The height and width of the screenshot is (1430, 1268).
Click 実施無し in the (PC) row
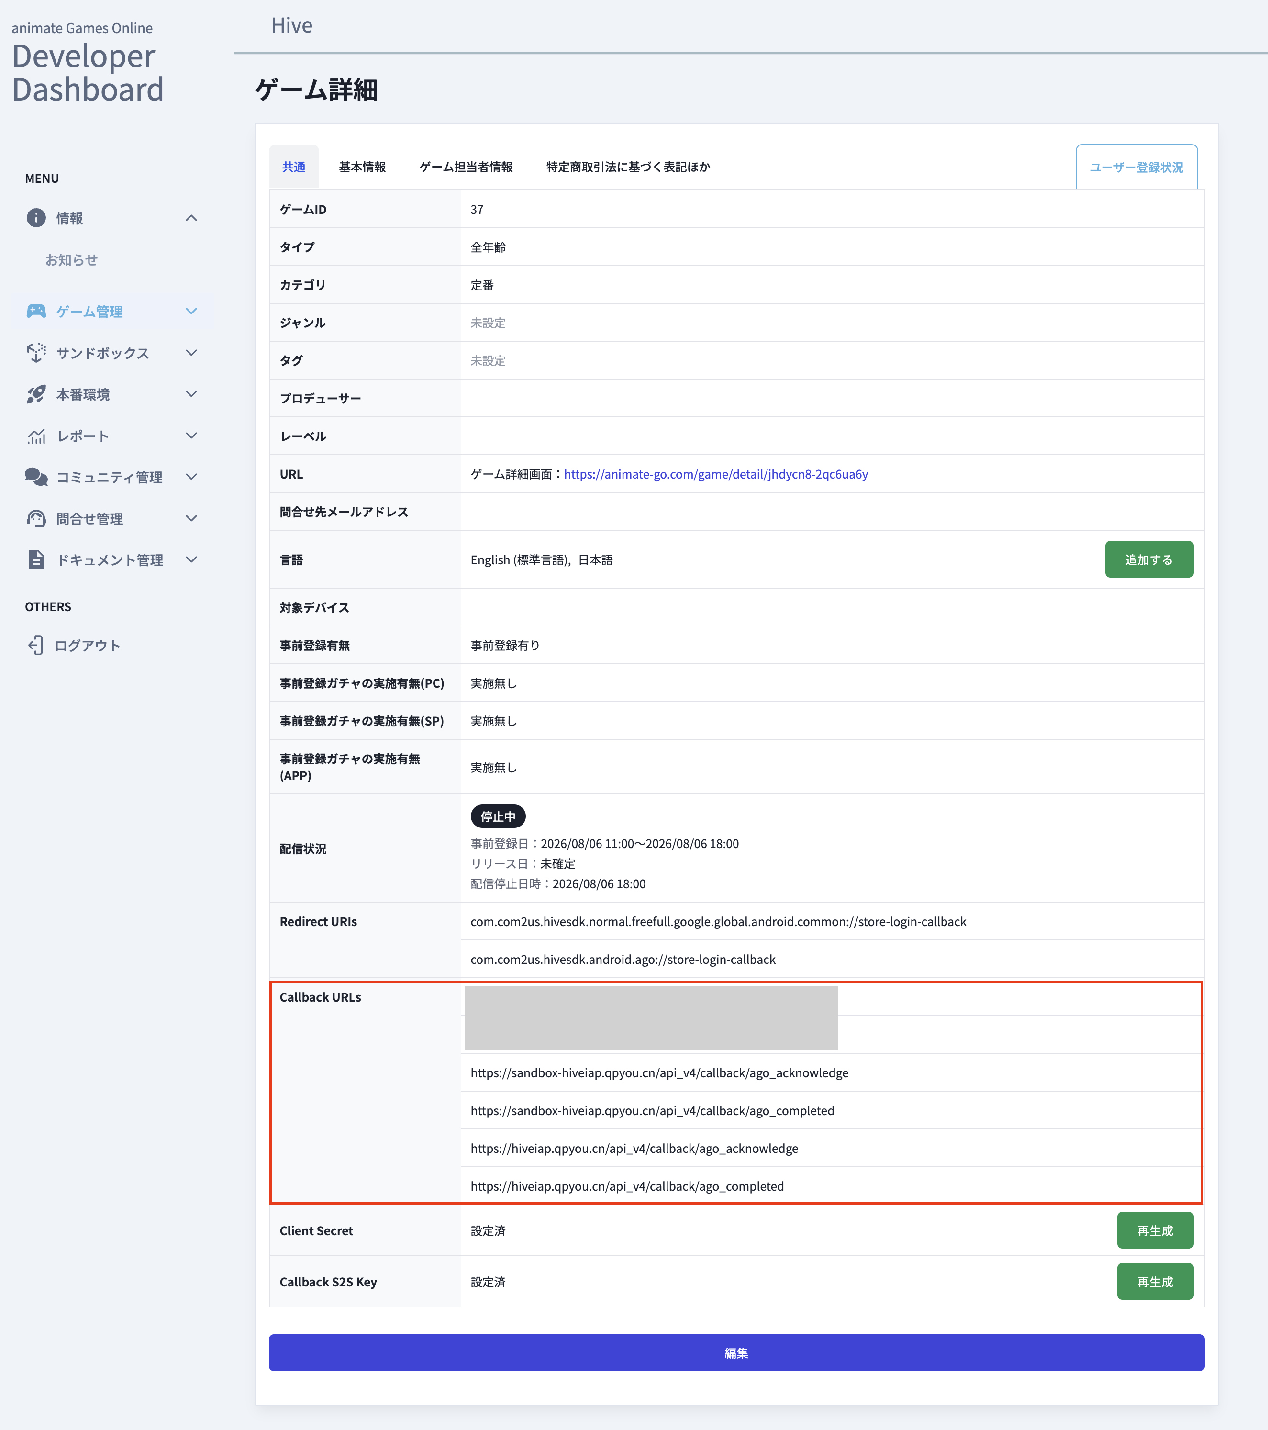pyautogui.click(x=494, y=683)
